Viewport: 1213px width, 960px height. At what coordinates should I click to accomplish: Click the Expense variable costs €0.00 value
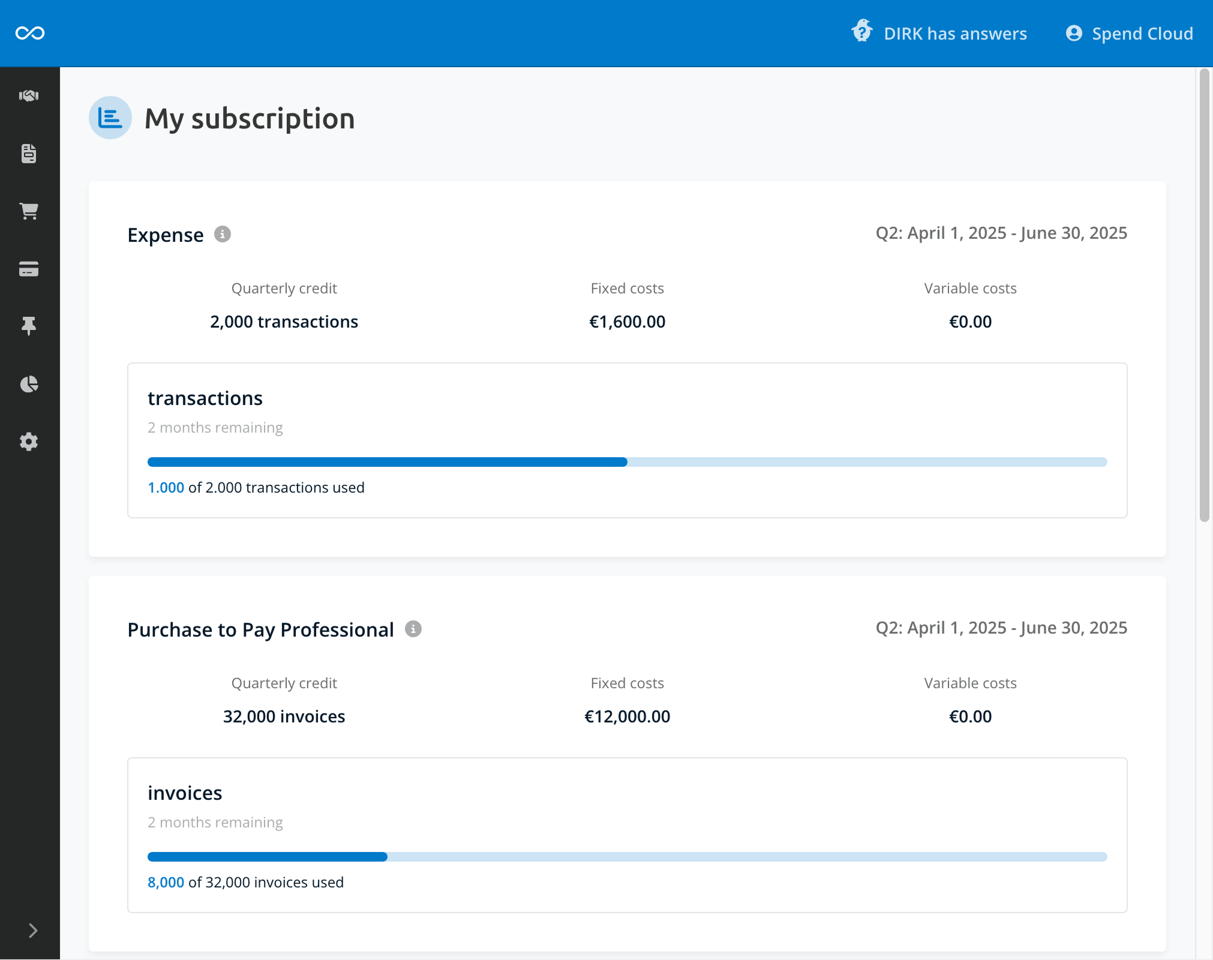pos(970,322)
